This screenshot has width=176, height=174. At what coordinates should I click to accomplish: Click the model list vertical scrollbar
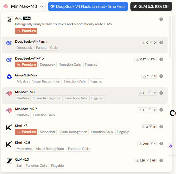pyautogui.click(x=170, y=37)
